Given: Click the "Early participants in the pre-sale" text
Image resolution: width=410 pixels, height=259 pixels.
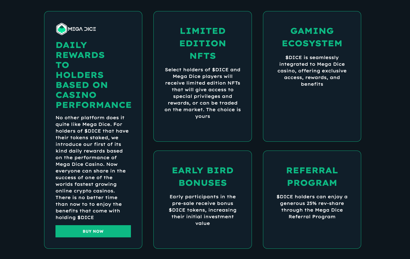Looking at the screenshot, I should (203, 210).
